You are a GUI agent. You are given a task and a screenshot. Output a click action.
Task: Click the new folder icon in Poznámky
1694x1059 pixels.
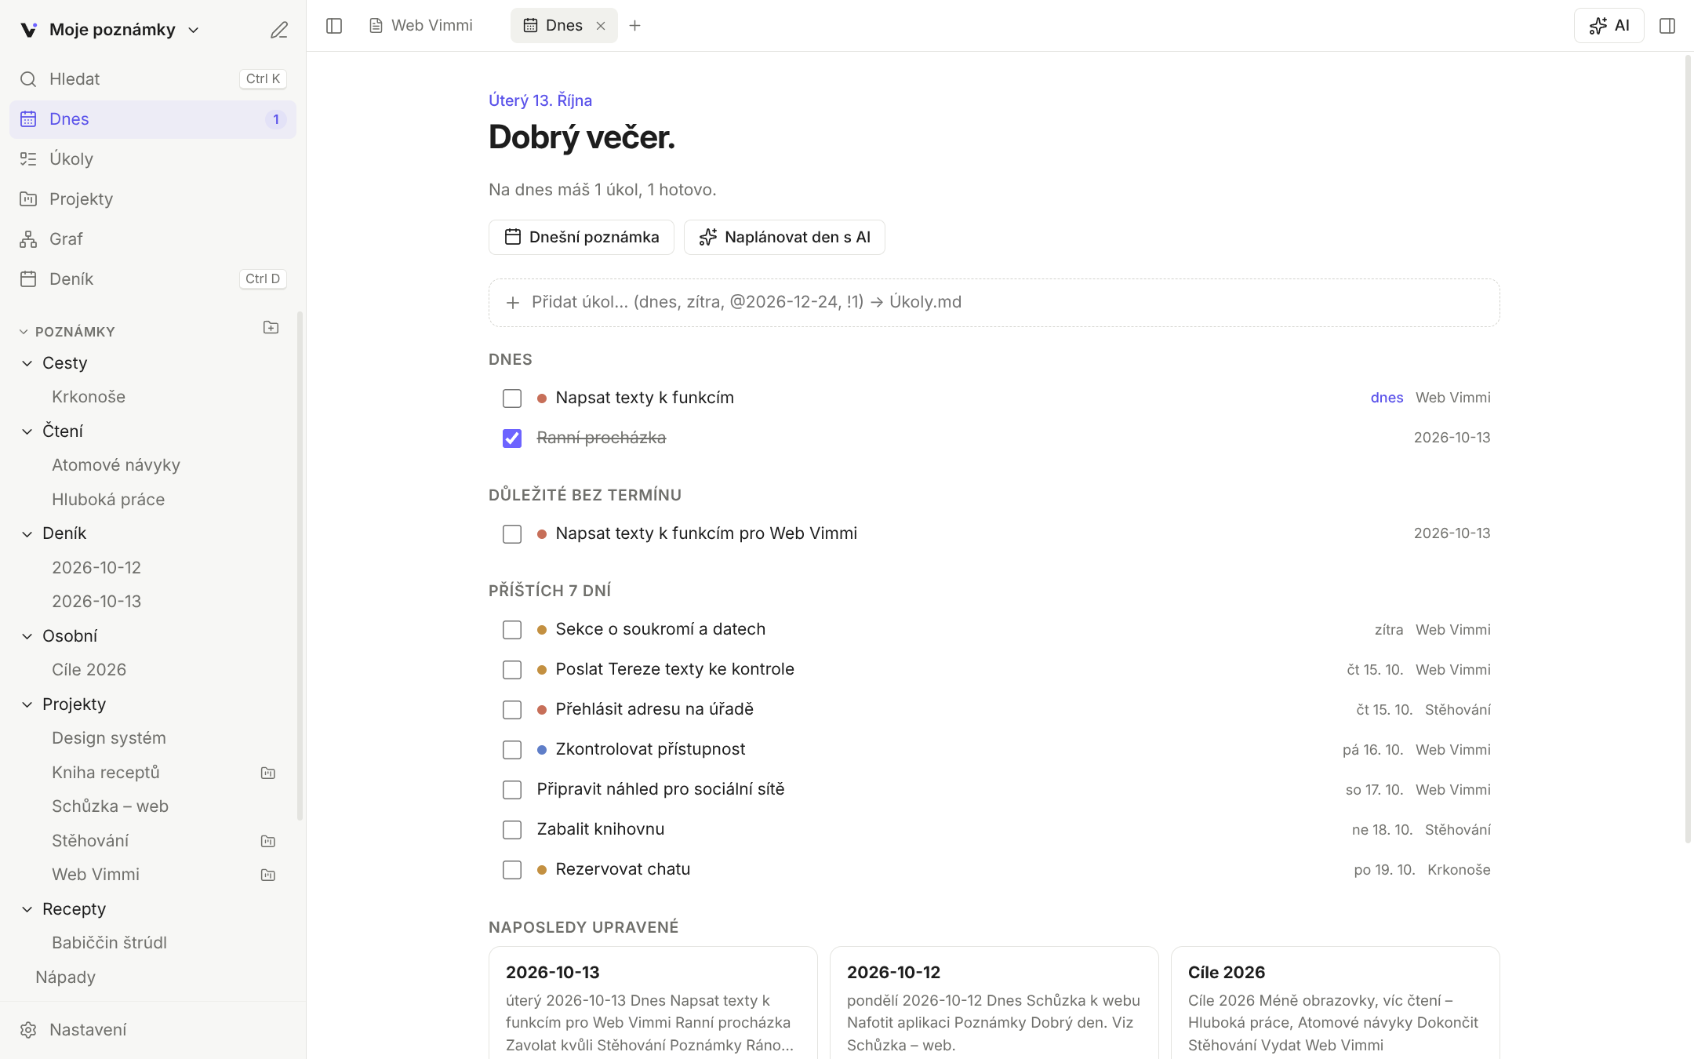(x=271, y=327)
